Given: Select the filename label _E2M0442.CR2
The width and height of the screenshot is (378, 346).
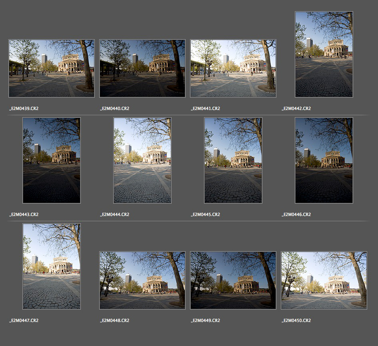Looking at the screenshot, I should click(x=296, y=108).
